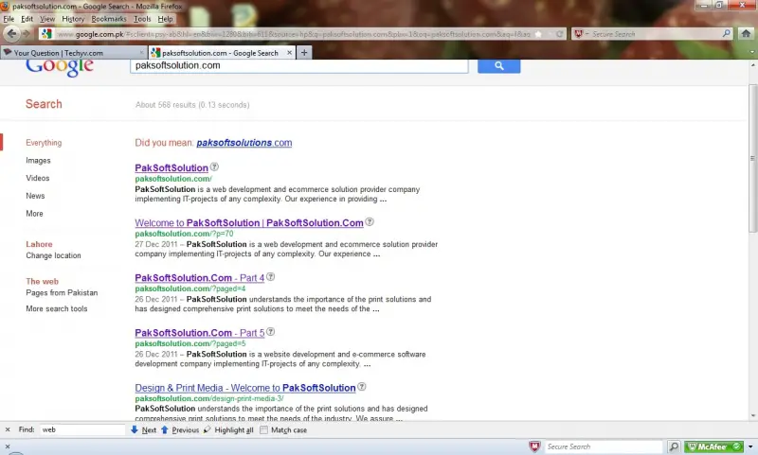Open PakSoftSolution.Com - Part 4 link
This screenshot has width=758, height=455.
click(x=200, y=278)
